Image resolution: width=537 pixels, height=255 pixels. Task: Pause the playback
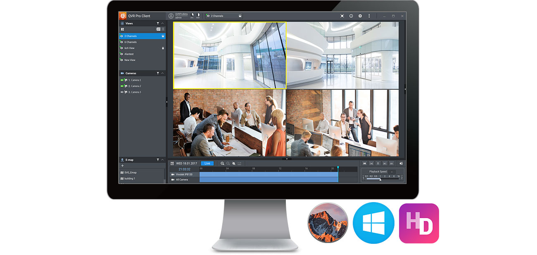coord(378,163)
